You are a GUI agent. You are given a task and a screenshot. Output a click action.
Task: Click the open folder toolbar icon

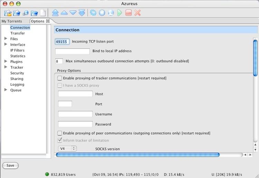coord(34,13)
